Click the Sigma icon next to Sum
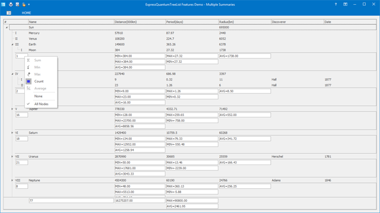Viewport: 380px width, 213px height. (28, 60)
